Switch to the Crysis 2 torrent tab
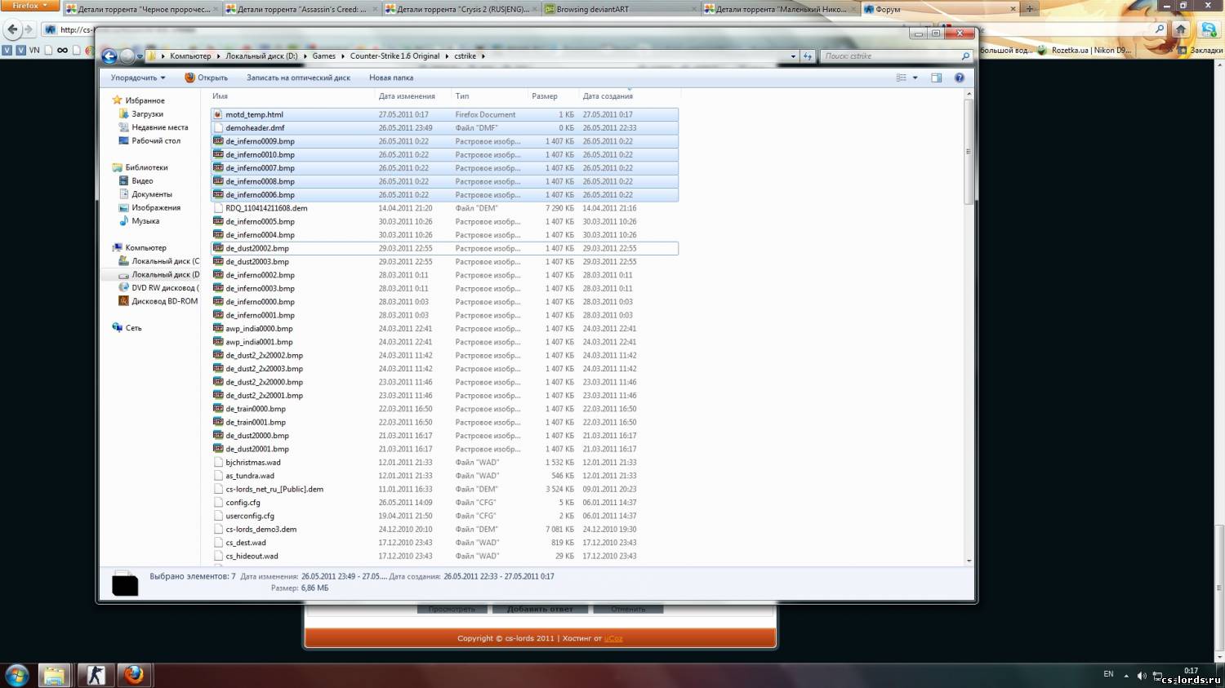 tap(462, 9)
